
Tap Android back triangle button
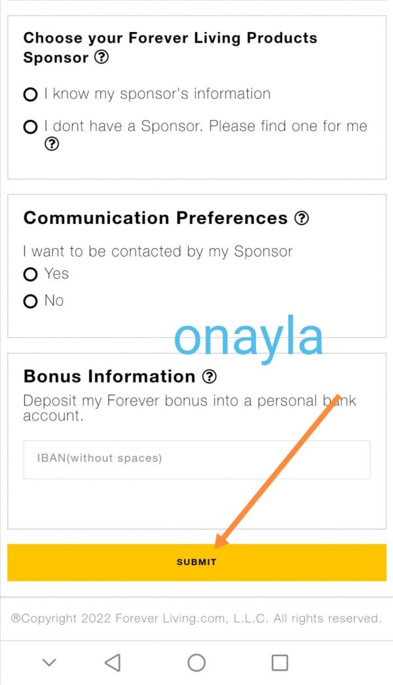click(113, 663)
